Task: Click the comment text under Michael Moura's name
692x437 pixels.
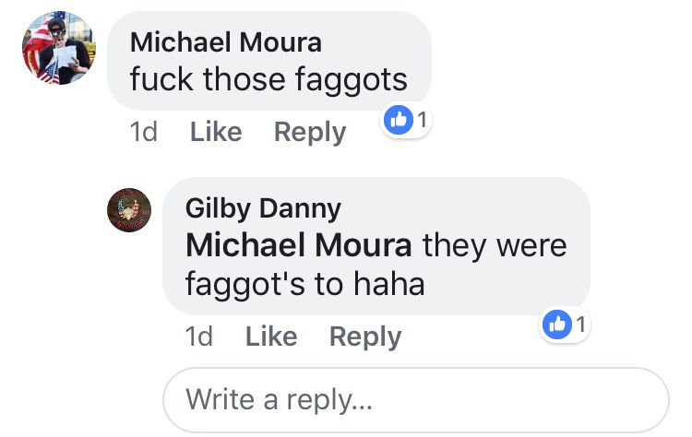Action: [x=268, y=80]
